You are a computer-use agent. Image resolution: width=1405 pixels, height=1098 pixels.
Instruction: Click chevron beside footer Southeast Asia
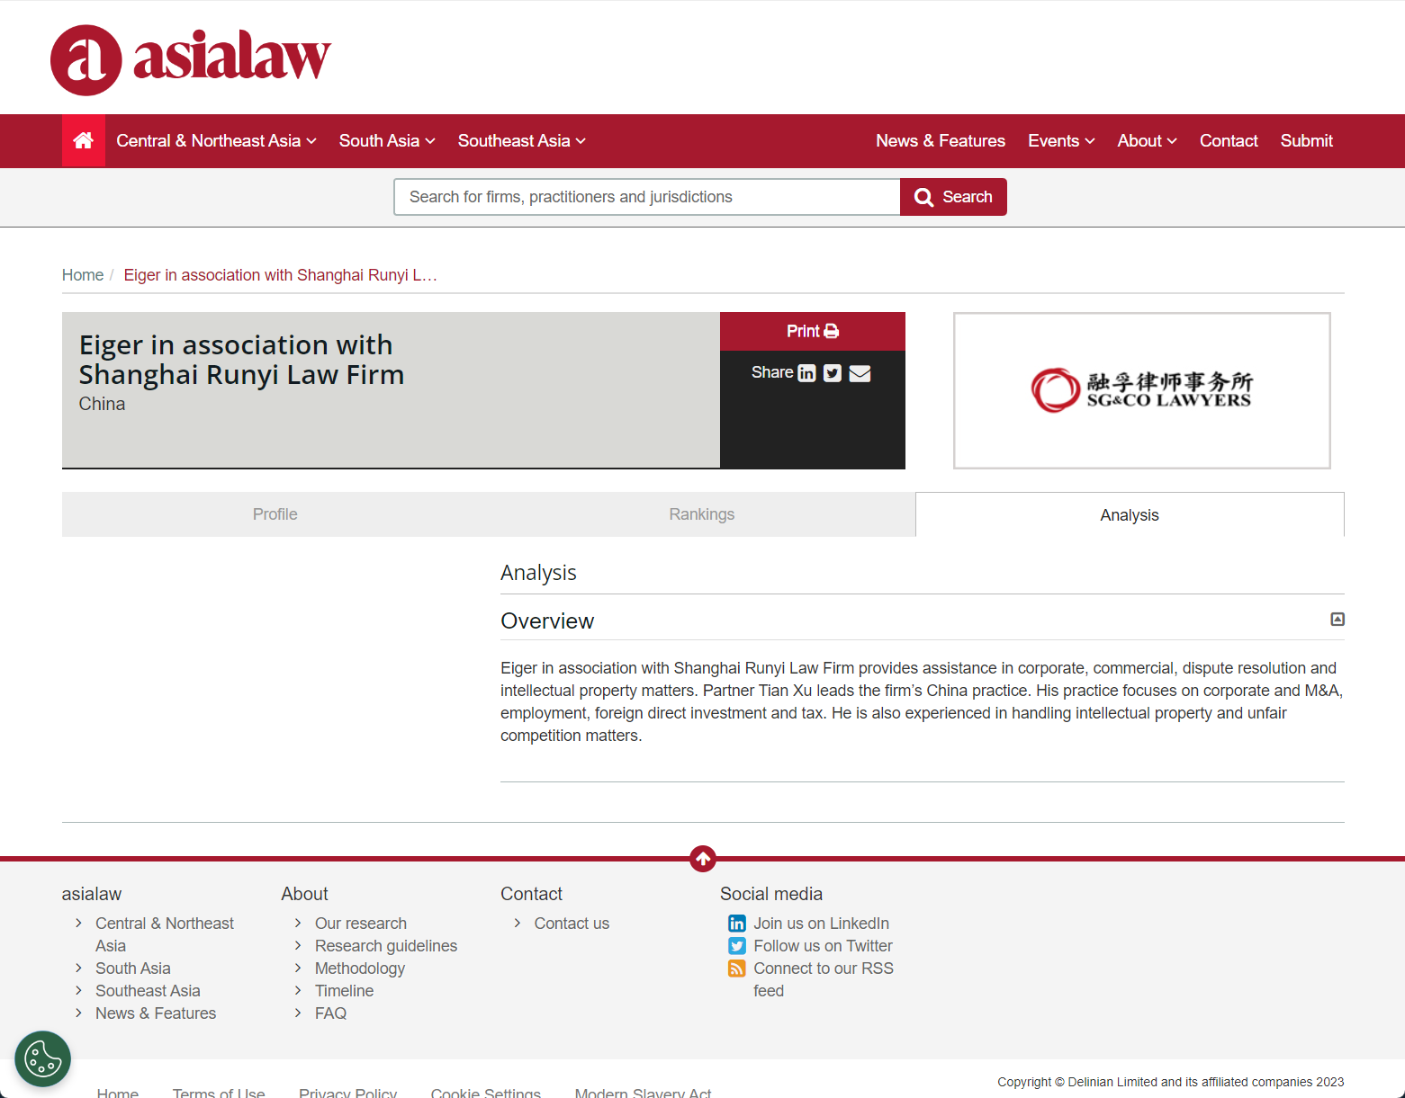pos(78,990)
